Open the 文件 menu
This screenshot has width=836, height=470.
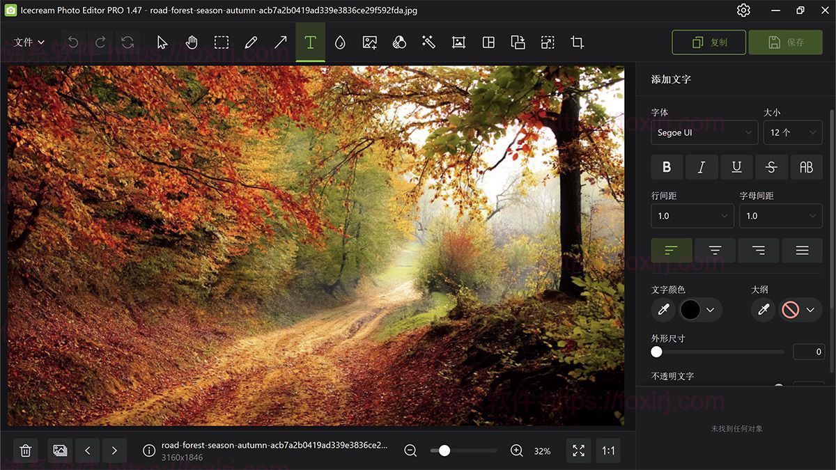(x=29, y=42)
